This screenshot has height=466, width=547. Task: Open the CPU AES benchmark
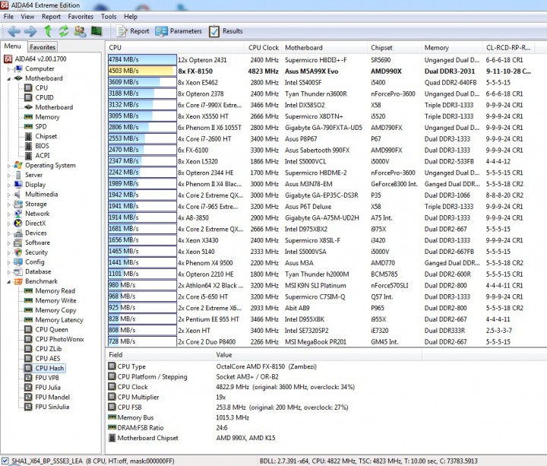click(43, 359)
